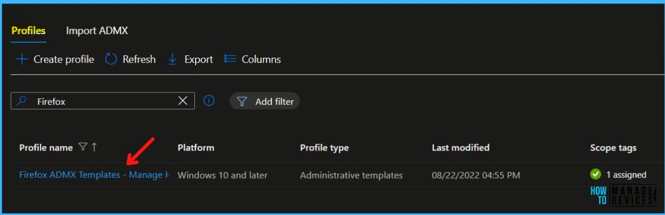Click the Administrative templates cell
This screenshot has height=215, width=665.
352,175
